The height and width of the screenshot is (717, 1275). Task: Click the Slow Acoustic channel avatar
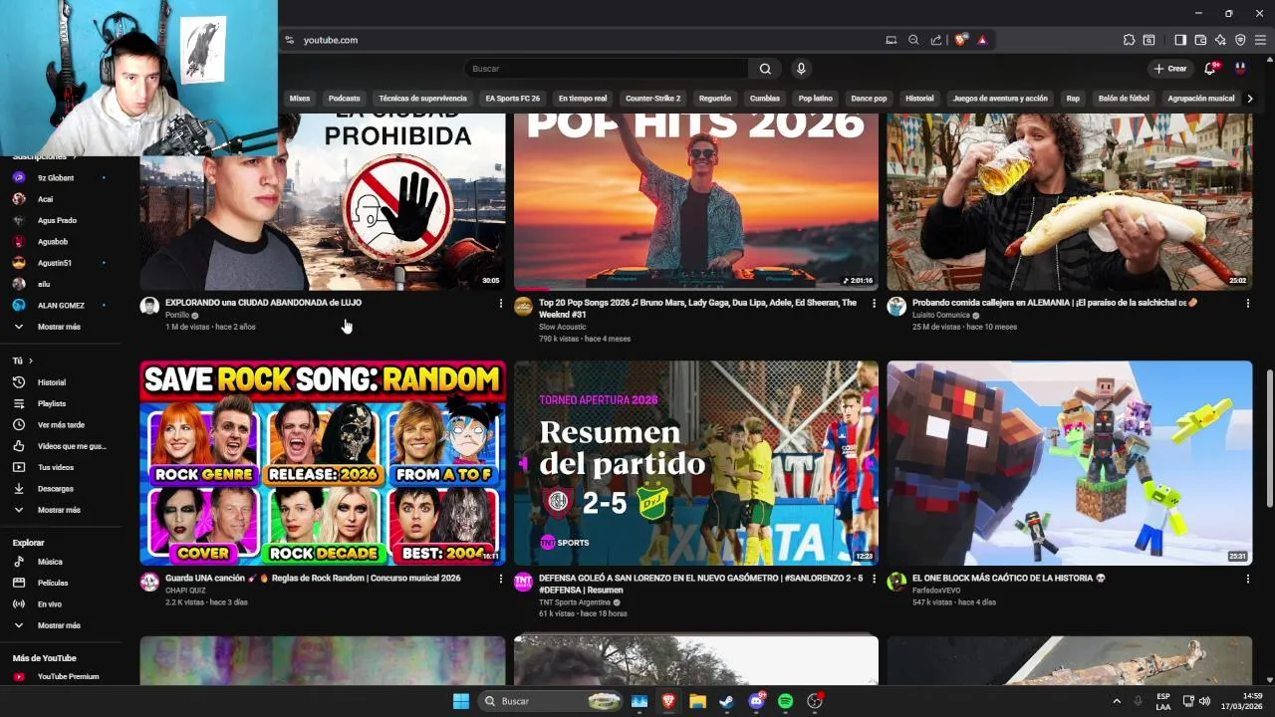coord(523,306)
